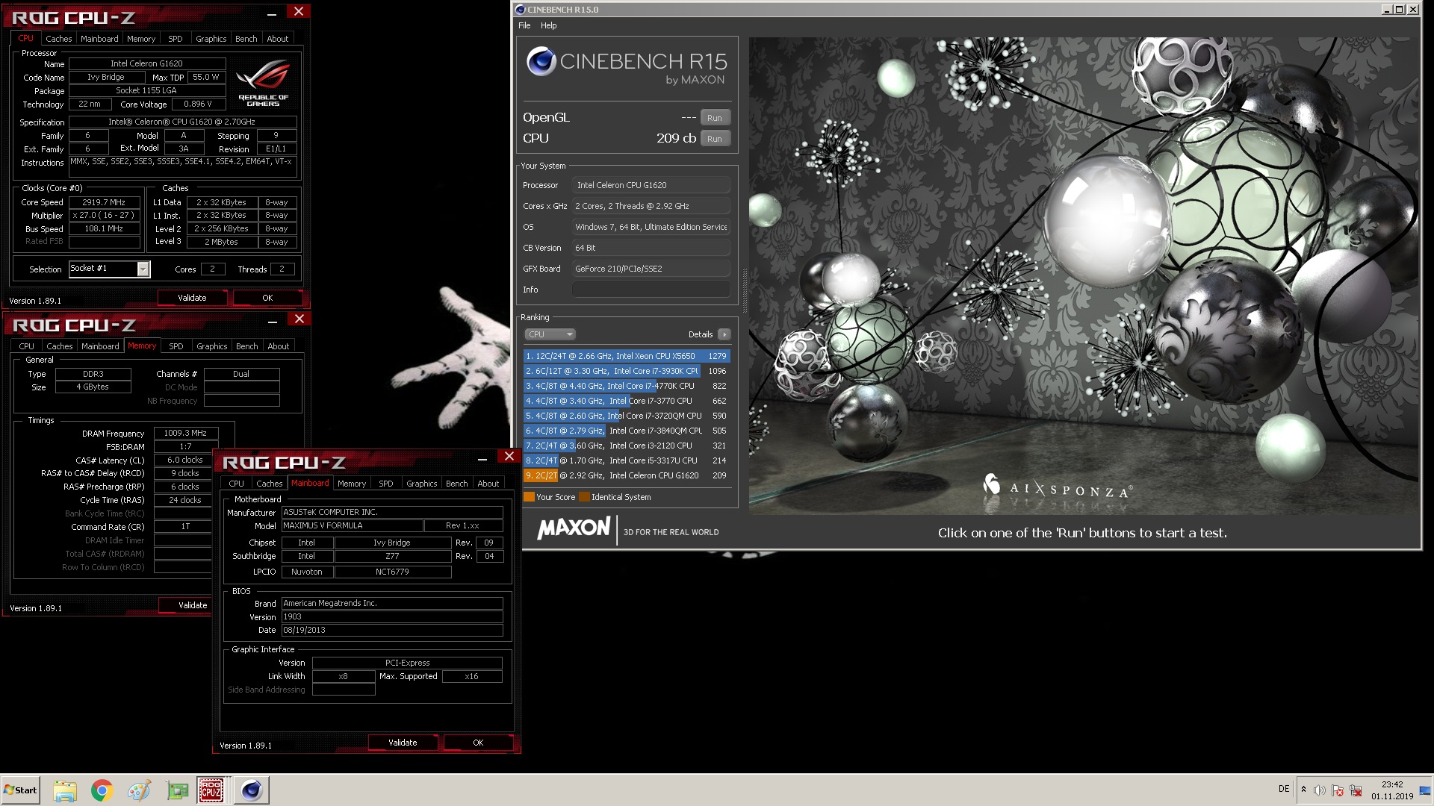This screenshot has height=806, width=1434.
Task: Click the Info input field in Cinebench
Action: point(651,290)
